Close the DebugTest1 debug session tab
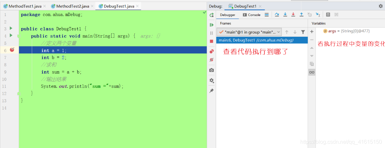The height and width of the screenshot is (148, 385). [x=260, y=6]
